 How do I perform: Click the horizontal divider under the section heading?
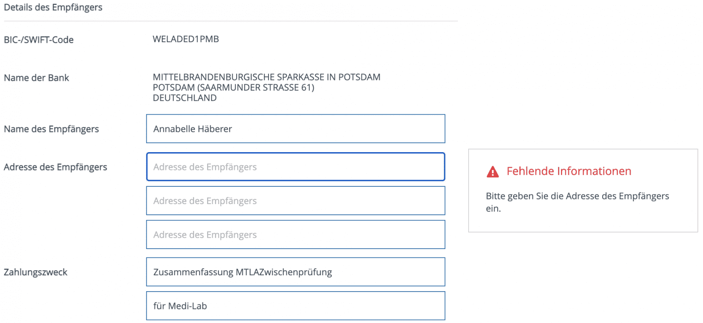click(231, 22)
